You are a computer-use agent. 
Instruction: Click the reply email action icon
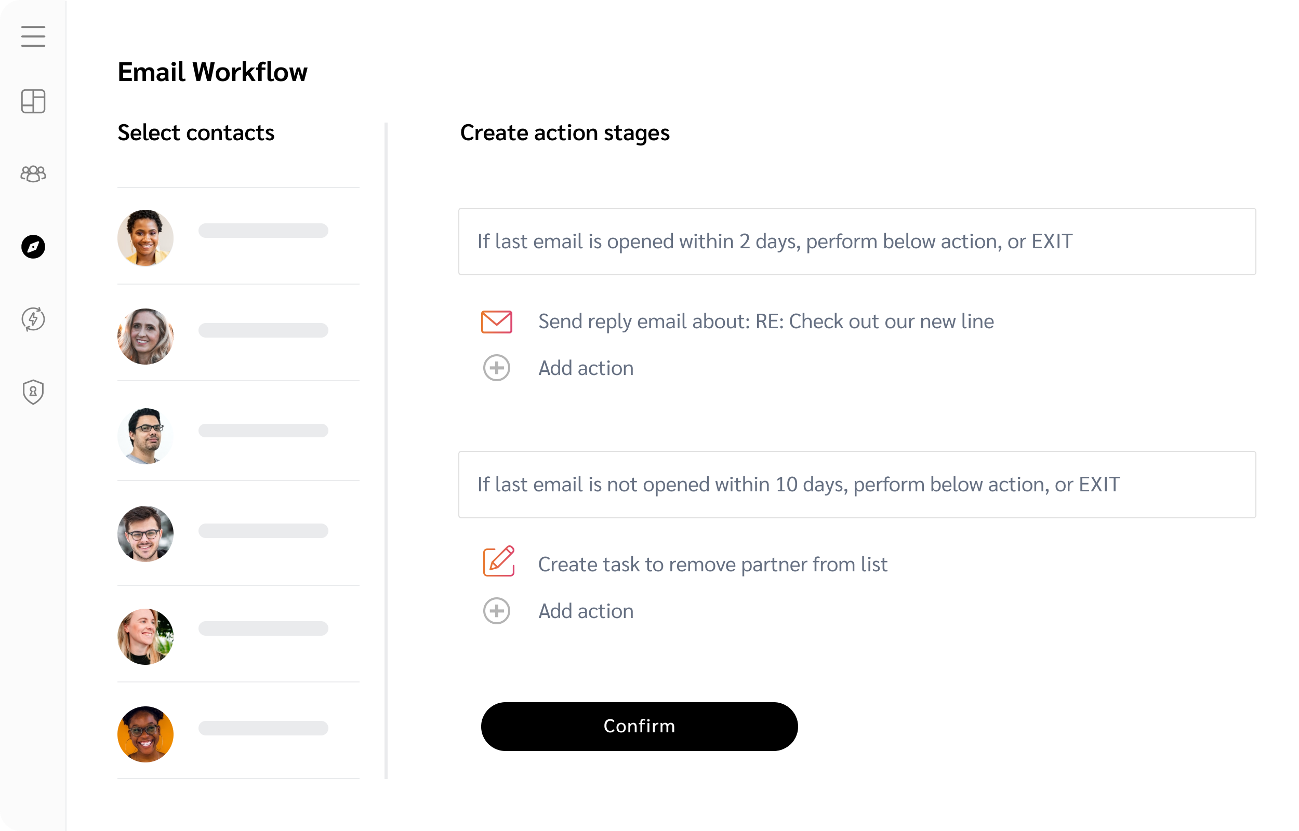497,320
